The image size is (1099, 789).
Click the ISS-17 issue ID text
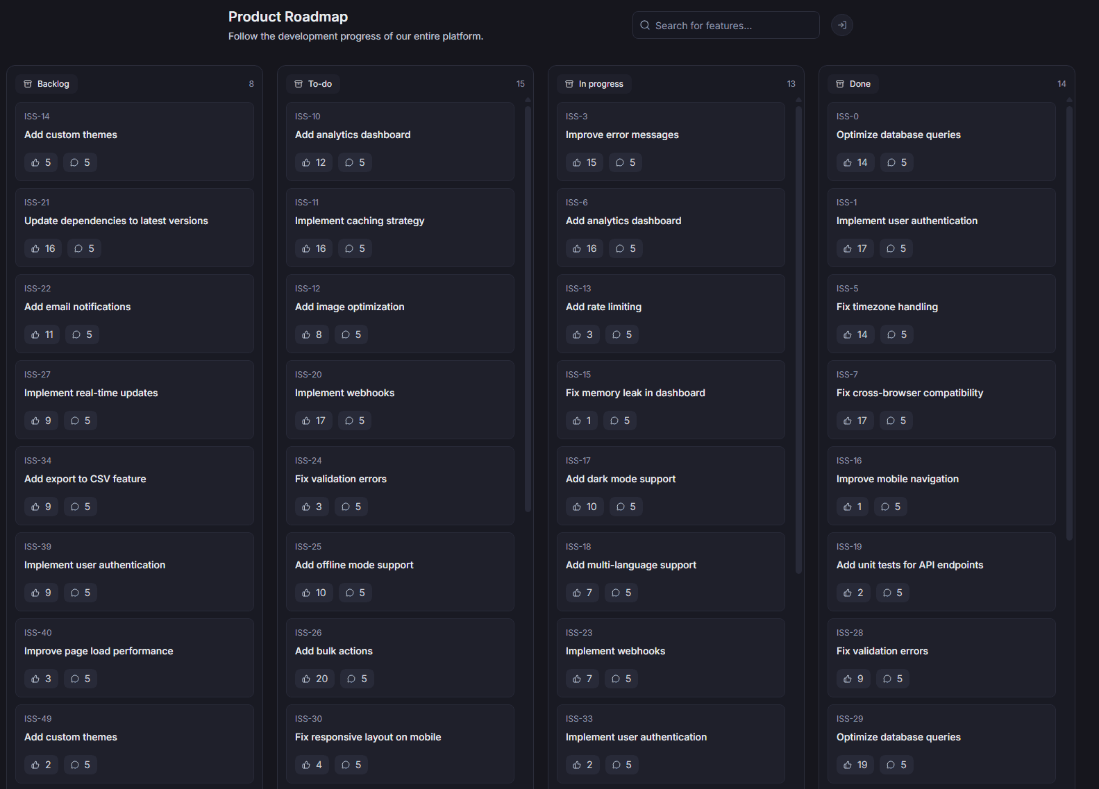coord(578,461)
